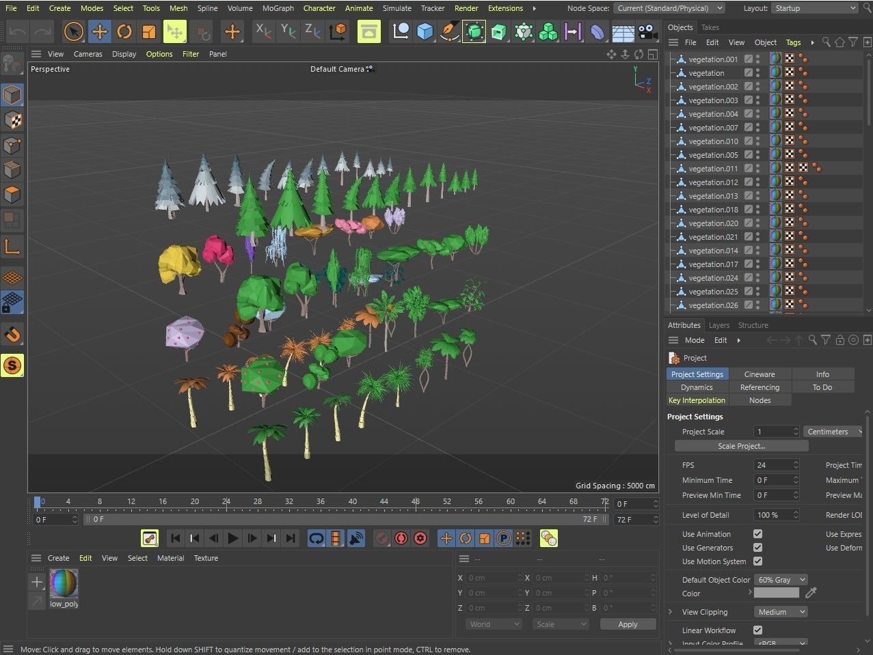Image resolution: width=873 pixels, height=655 pixels.
Task: Uncheck Use Motion System checkbox
Action: (x=757, y=561)
